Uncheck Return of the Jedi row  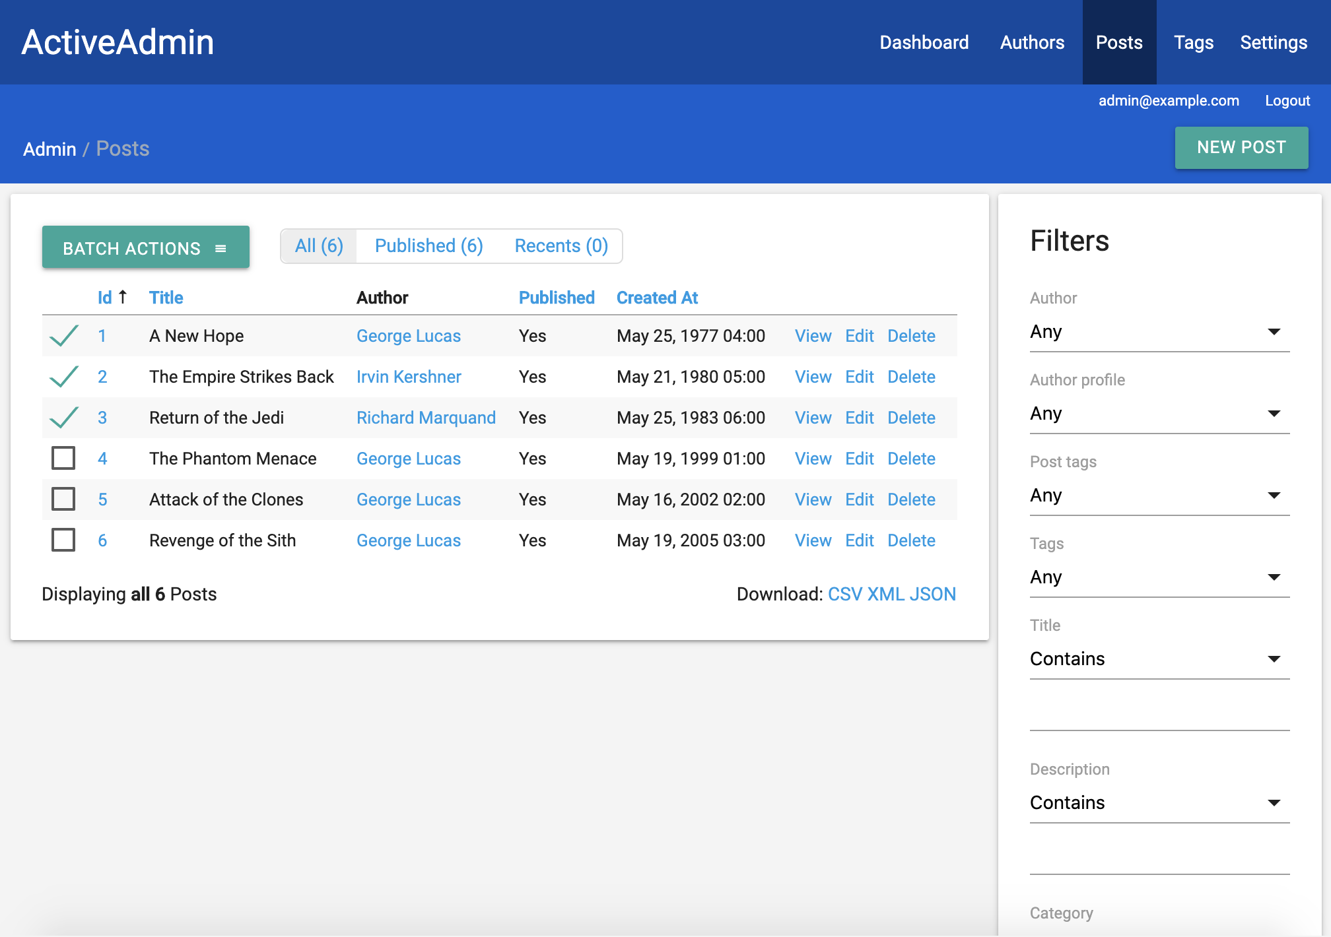tap(64, 418)
